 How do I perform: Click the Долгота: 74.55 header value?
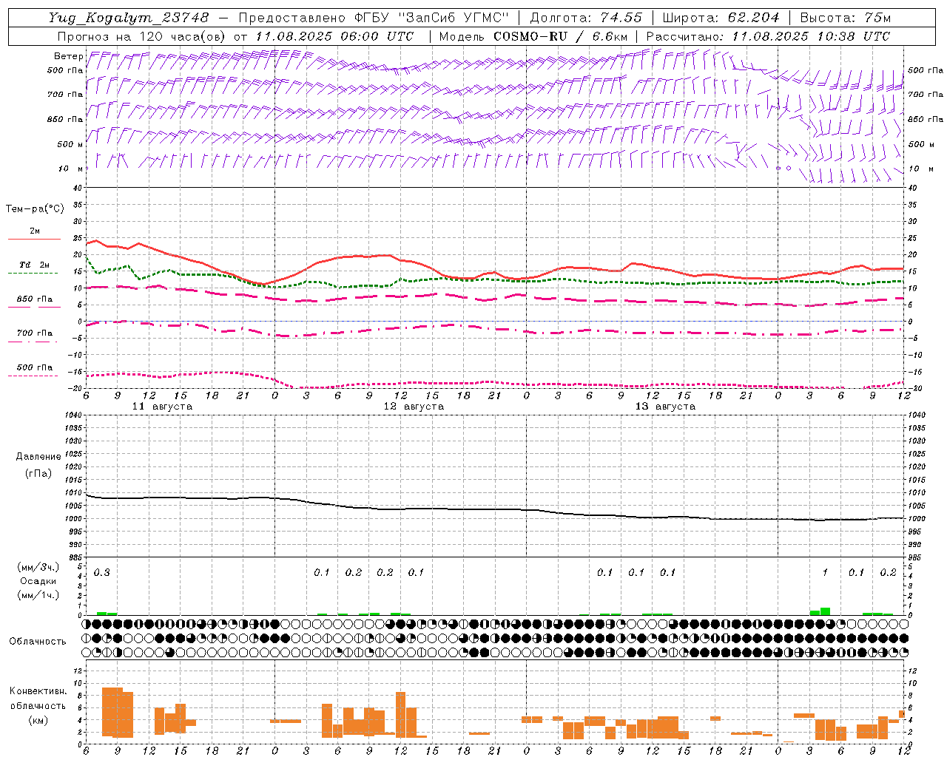click(586, 18)
